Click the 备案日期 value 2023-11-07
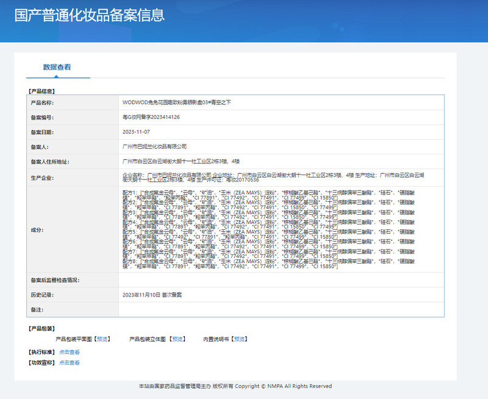This screenshot has width=488, height=399. pos(136,132)
